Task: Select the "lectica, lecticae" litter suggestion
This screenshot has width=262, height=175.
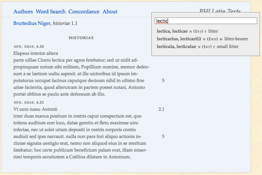Action: pos(187,31)
